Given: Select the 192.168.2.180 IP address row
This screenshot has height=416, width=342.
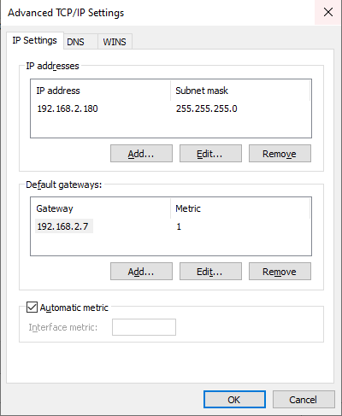Looking at the screenshot, I should [170, 108].
